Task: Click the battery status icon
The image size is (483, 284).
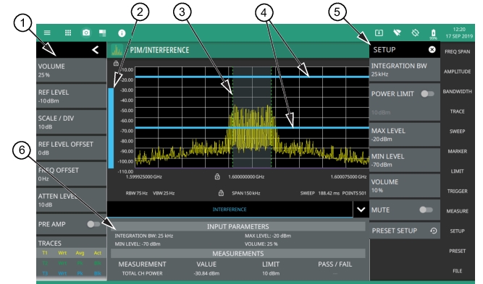Action: [434, 33]
